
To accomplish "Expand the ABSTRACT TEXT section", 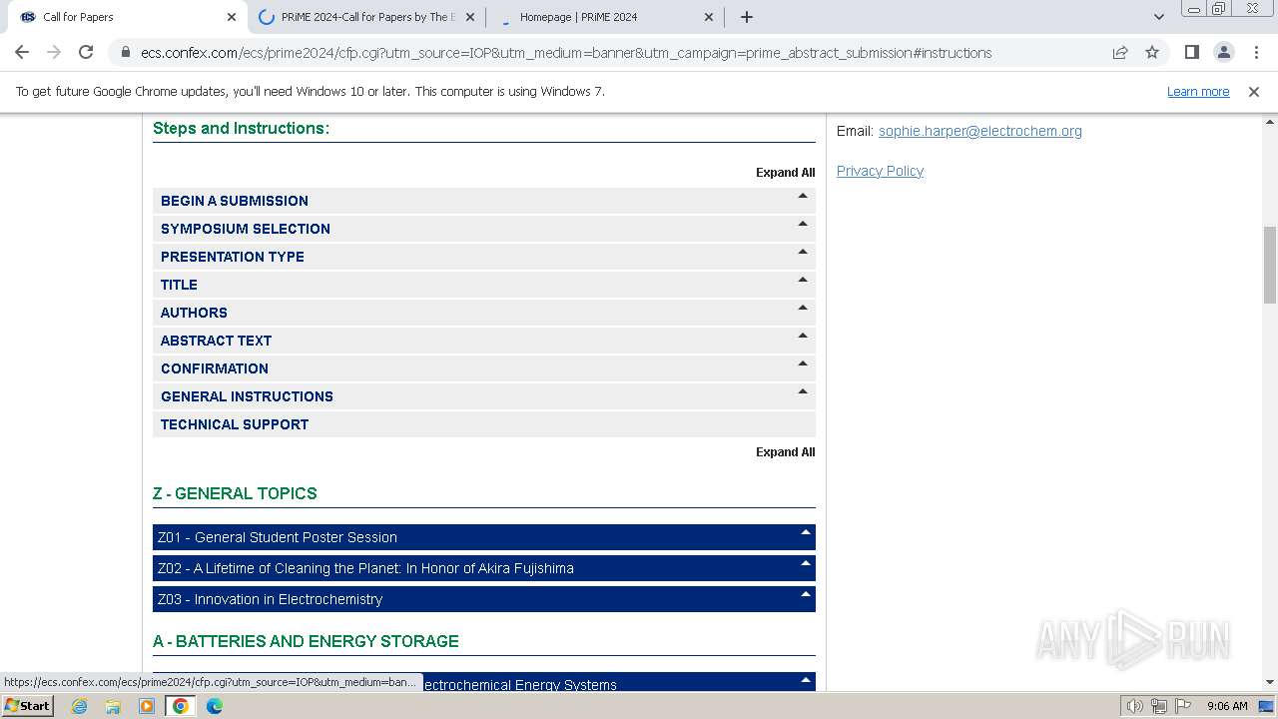I will click(x=484, y=341).
